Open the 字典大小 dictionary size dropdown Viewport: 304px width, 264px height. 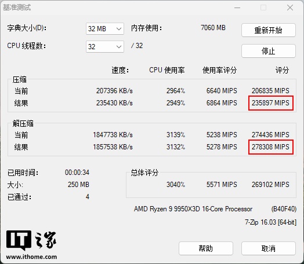coord(105,29)
